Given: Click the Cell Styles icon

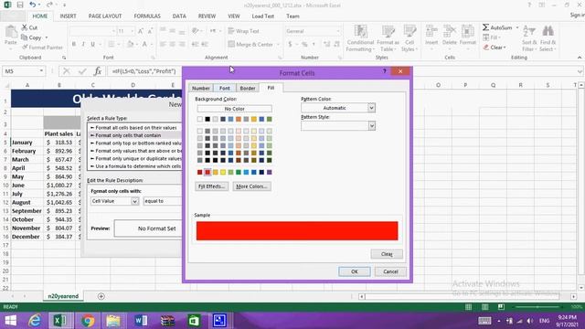Looking at the screenshot, I should tap(409, 31).
